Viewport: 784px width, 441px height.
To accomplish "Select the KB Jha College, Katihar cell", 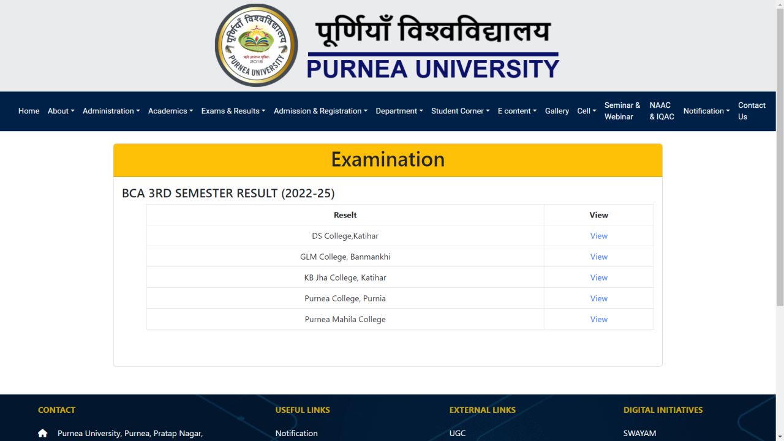I will [345, 277].
